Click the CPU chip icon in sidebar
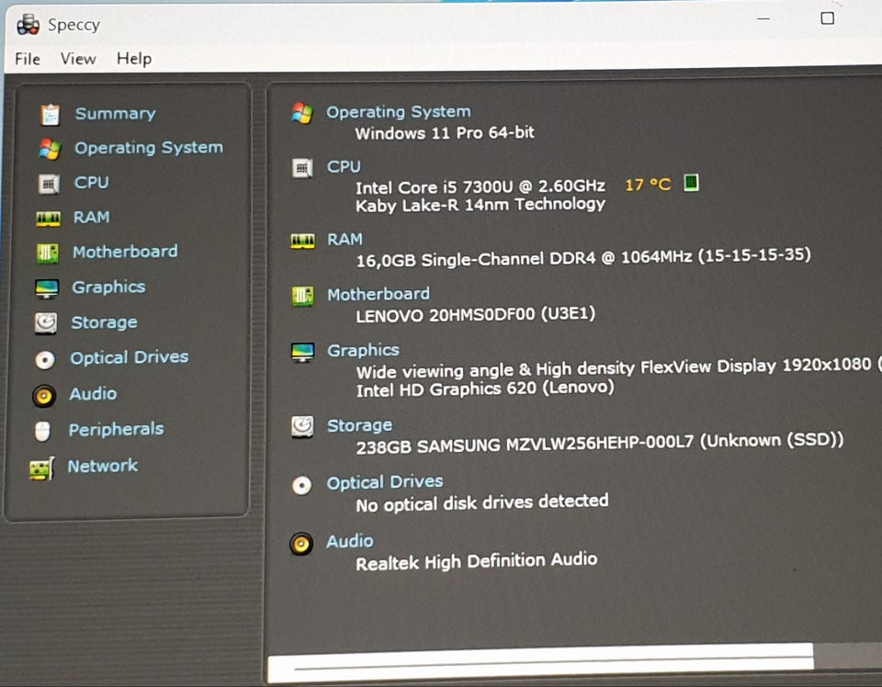Viewport: 882px width, 687px height. (49, 184)
